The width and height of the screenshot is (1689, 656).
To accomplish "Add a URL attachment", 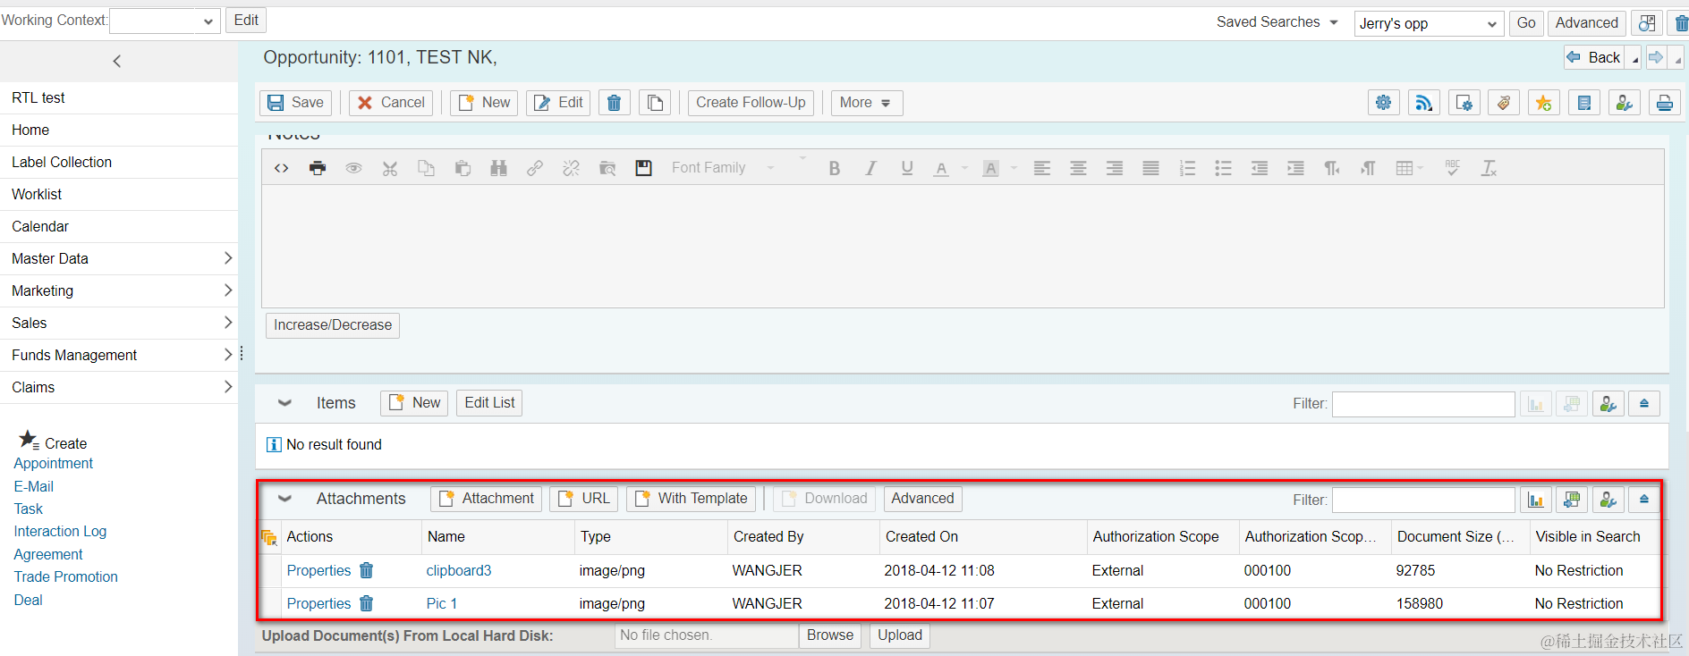I will pyautogui.click(x=583, y=499).
